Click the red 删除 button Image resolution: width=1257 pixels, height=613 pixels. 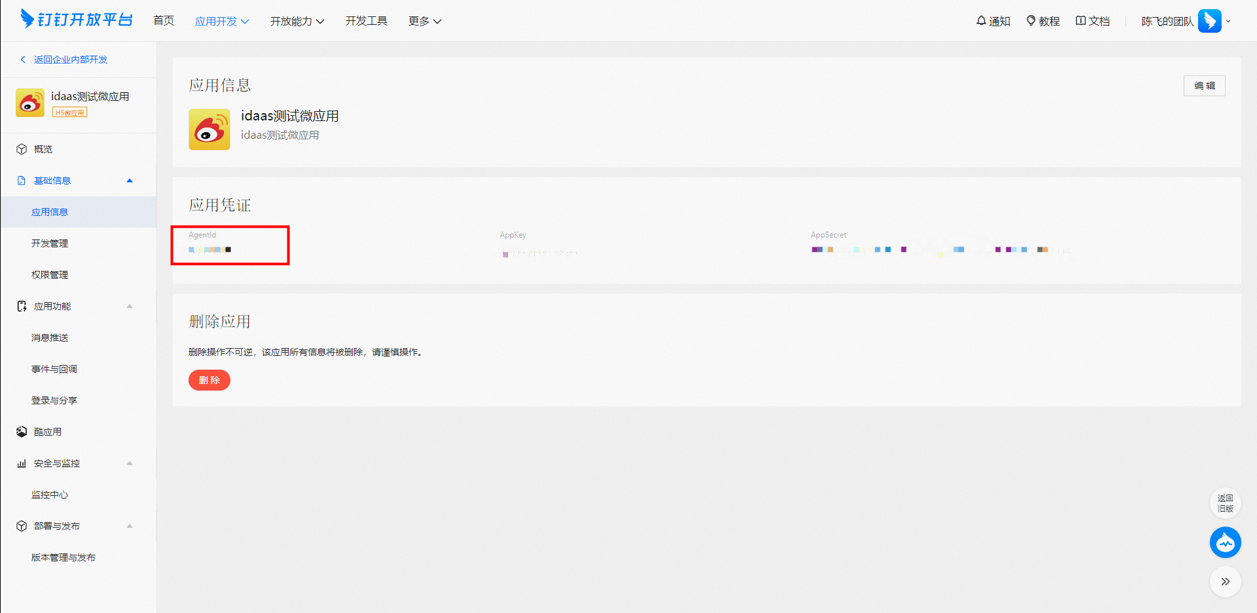click(x=209, y=380)
